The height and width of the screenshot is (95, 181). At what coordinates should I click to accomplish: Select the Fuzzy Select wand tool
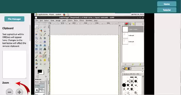[37, 31]
